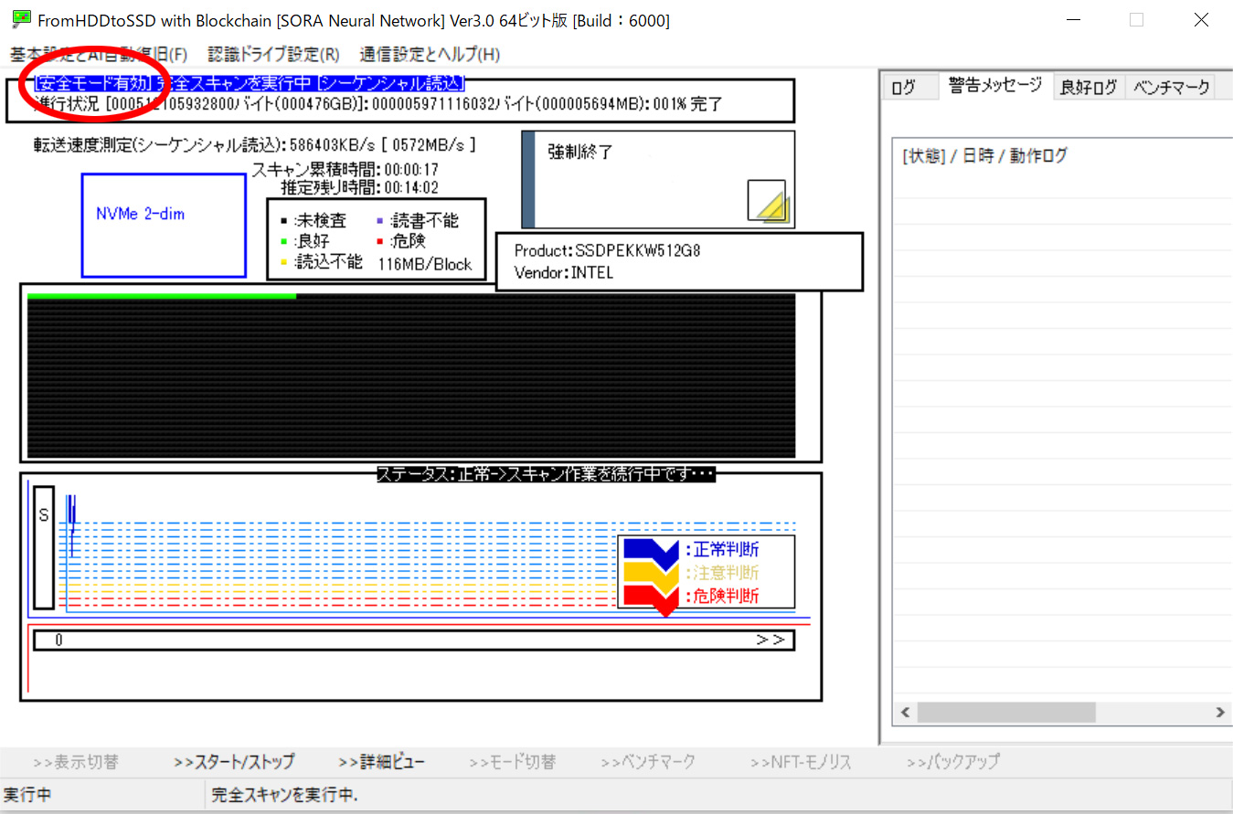Click the 116MB/Block text
Image resolution: width=1233 pixels, height=814 pixels.
tap(425, 265)
